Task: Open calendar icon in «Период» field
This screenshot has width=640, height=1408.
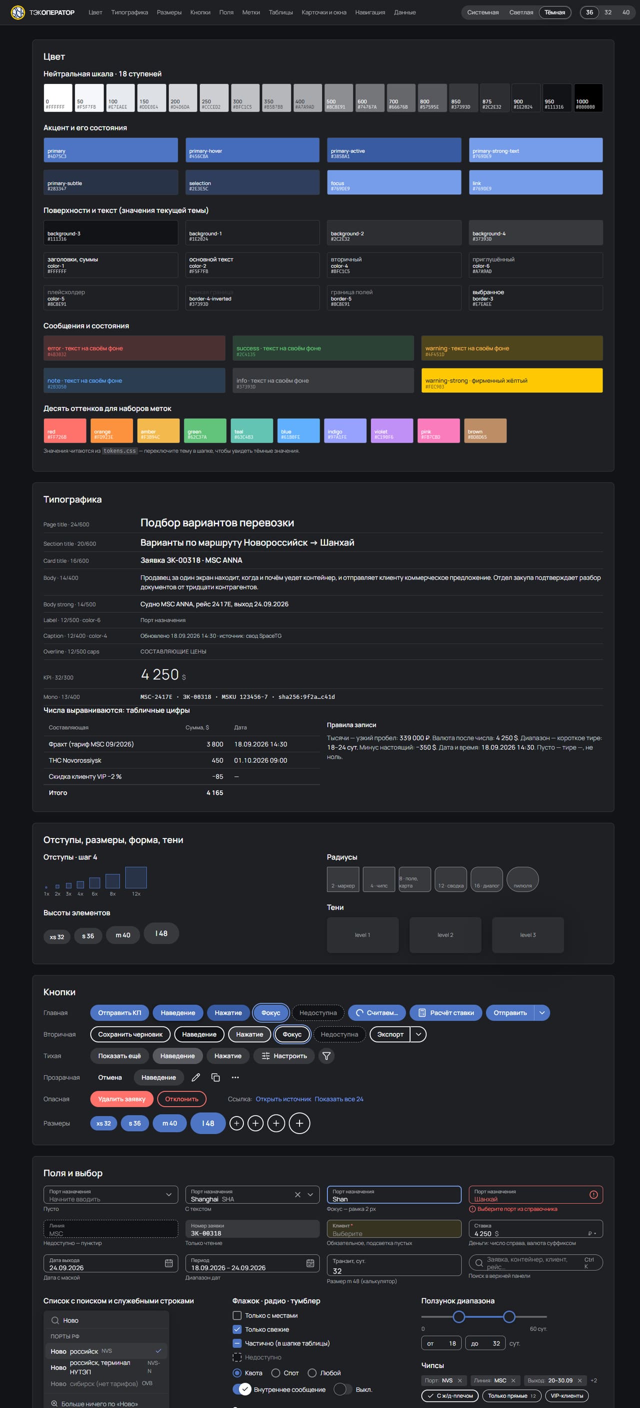Action: coord(310,1263)
